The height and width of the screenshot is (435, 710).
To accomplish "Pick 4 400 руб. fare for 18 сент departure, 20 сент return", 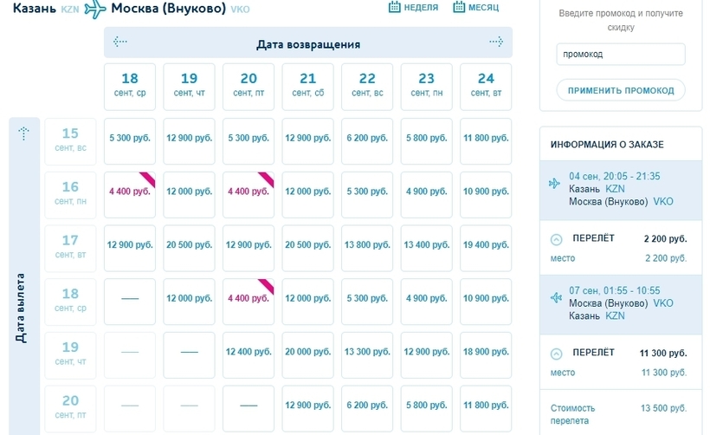I will (248, 299).
